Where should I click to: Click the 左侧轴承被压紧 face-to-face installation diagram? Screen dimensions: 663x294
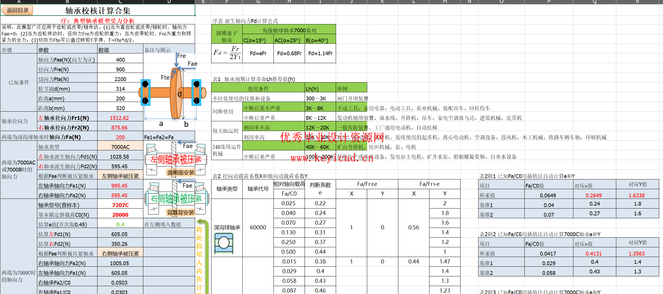[x=176, y=159]
